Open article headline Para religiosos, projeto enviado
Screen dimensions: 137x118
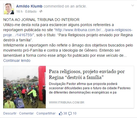pyautogui.click(x=87, y=74)
